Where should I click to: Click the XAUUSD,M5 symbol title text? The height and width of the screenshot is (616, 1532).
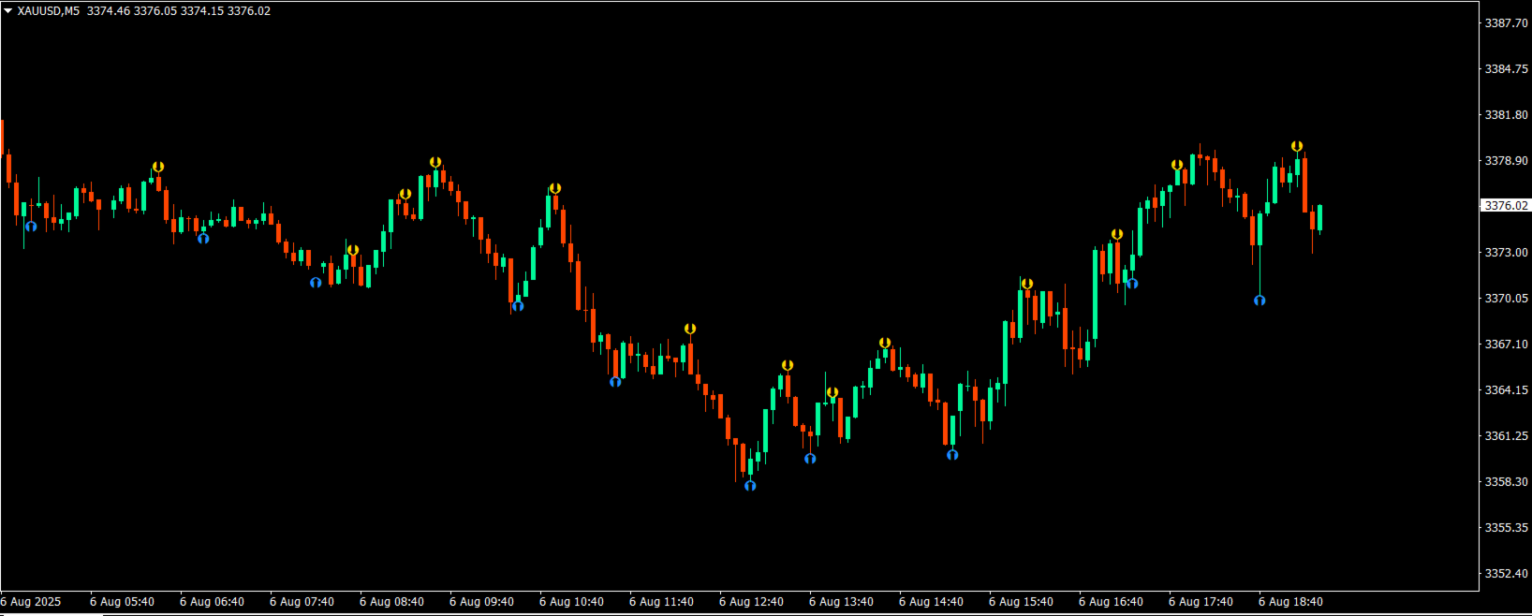click(49, 11)
